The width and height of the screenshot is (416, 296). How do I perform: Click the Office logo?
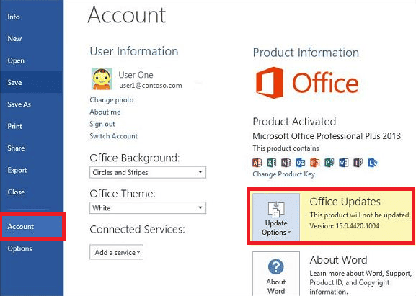307,83
